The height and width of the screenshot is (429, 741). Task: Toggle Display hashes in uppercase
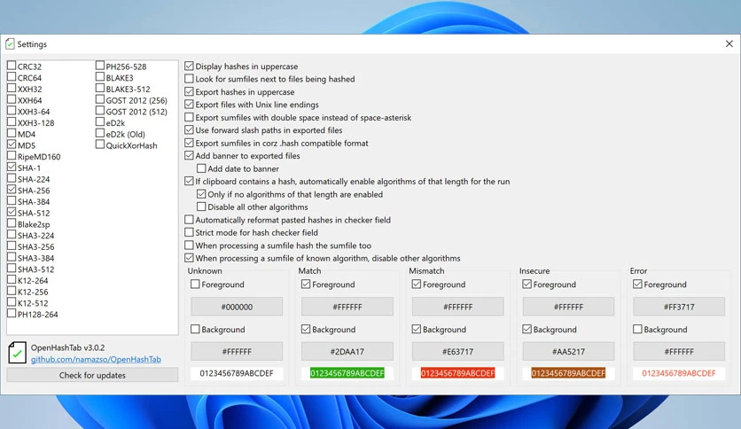click(x=189, y=66)
